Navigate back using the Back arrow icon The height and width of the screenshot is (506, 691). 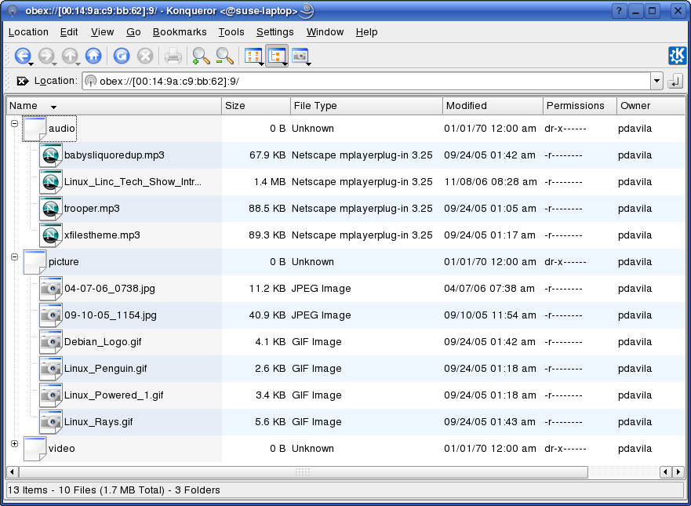[23, 56]
